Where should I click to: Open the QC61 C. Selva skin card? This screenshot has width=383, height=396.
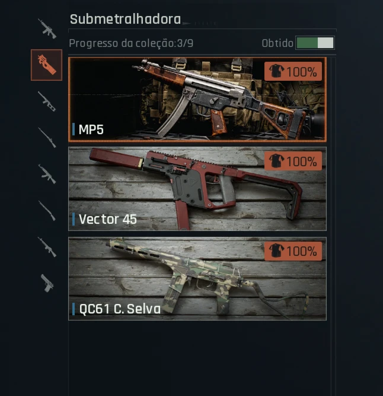(x=197, y=278)
